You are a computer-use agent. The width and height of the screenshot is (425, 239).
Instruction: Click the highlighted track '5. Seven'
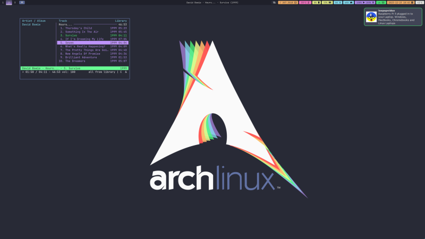[92, 43]
